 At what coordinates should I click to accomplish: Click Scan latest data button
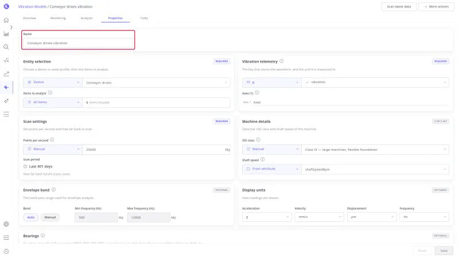pyautogui.click(x=399, y=6)
